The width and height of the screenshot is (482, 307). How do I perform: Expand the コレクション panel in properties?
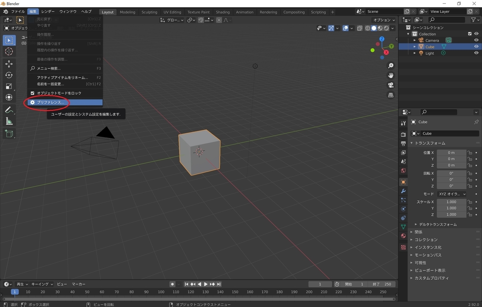(426, 240)
